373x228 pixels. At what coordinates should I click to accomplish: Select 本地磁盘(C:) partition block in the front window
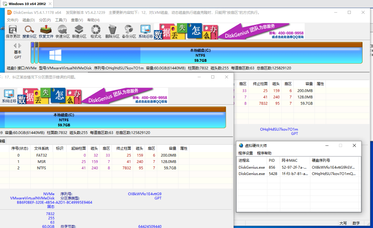(x=113, y=117)
